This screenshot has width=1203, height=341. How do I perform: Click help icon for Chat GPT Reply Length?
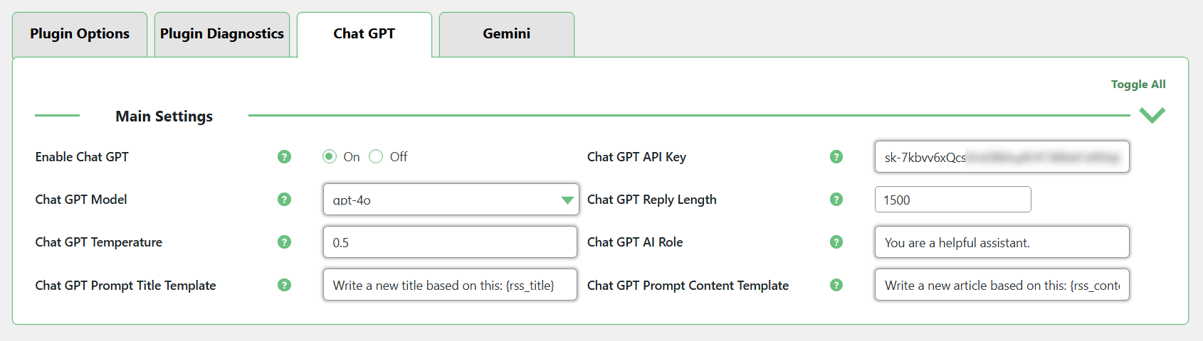point(836,200)
